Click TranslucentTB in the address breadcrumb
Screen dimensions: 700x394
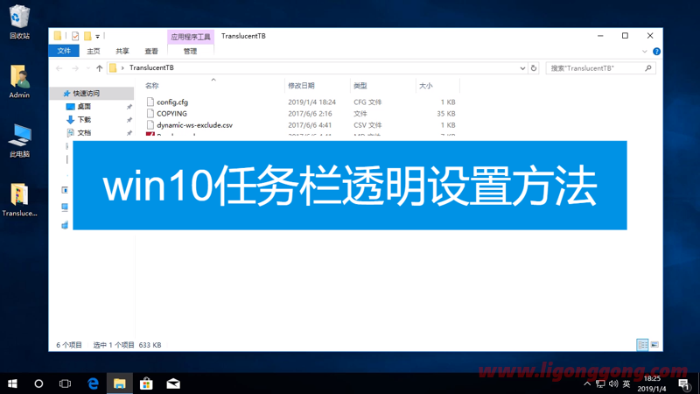point(151,68)
